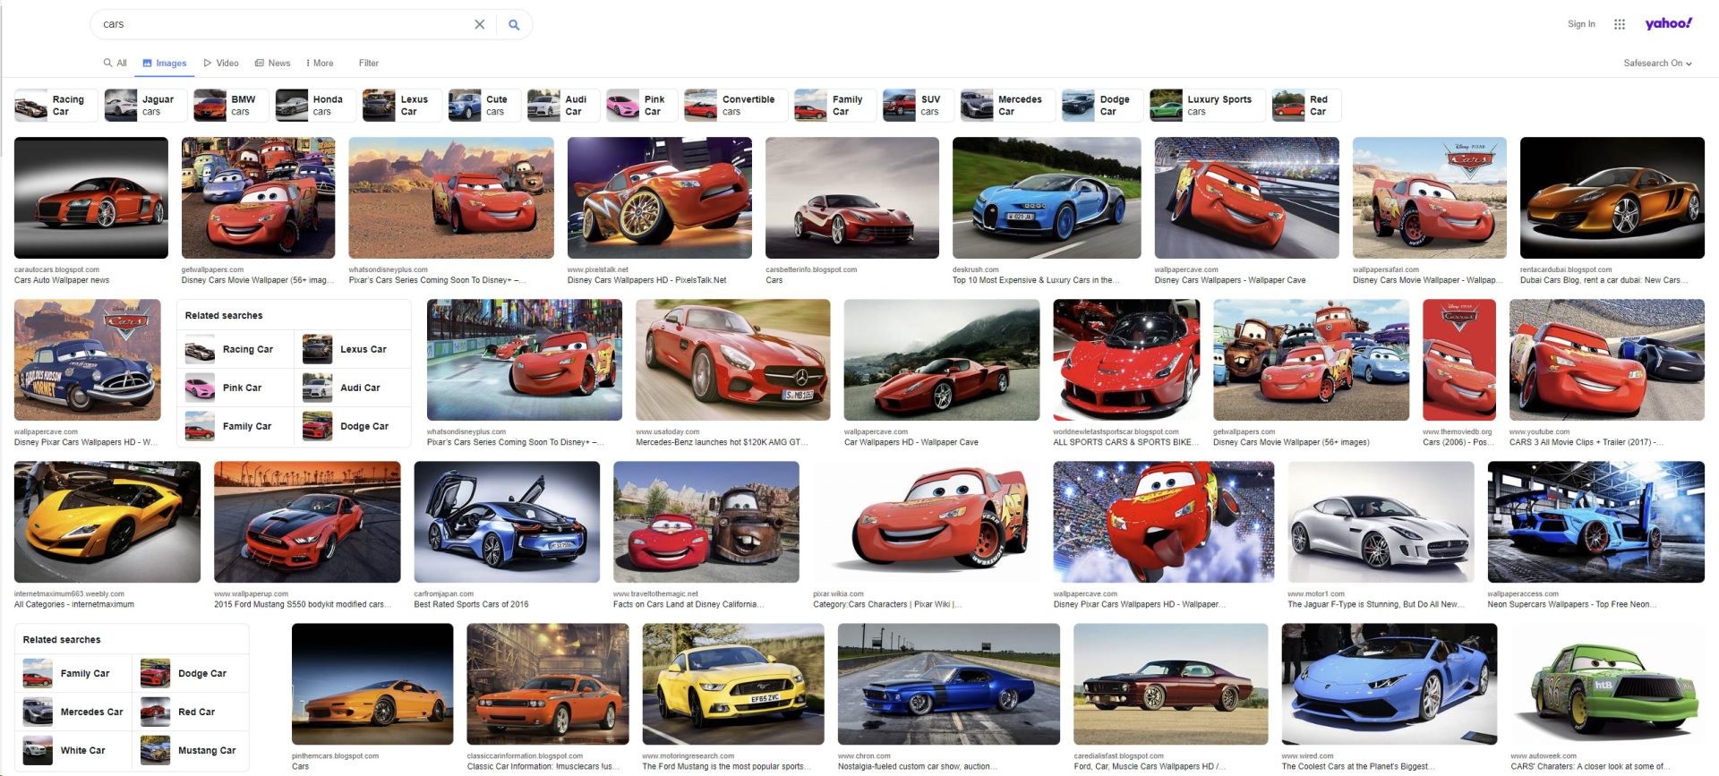Open the More search options menu
The image size is (1719, 776).
[x=320, y=64]
